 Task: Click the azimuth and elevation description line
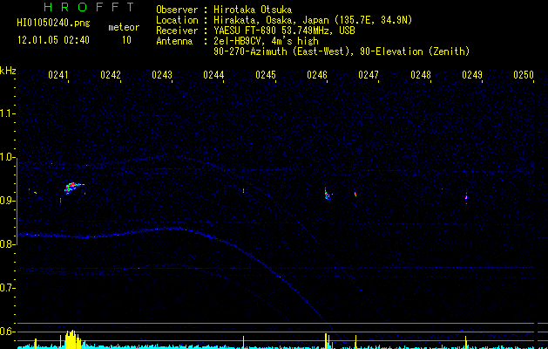click(342, 51)
